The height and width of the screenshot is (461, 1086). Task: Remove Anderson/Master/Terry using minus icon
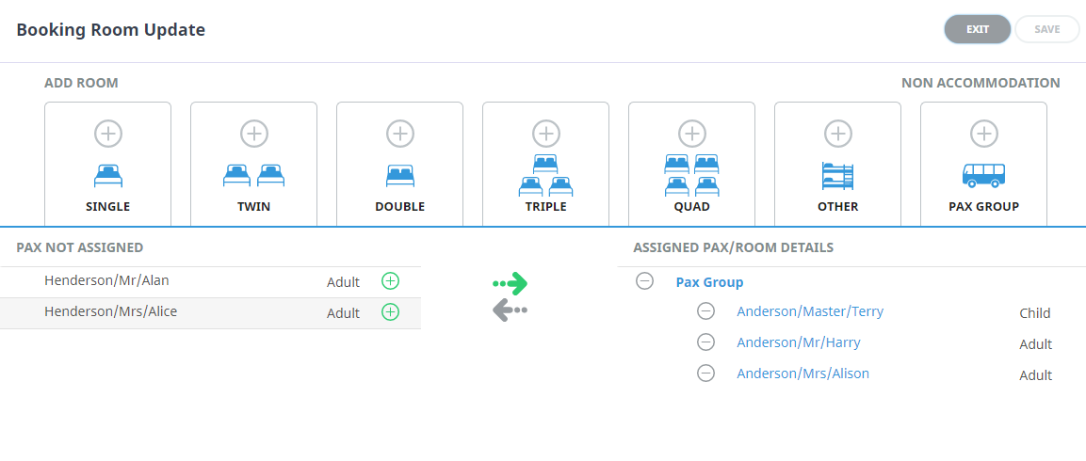[x=705, y=311]
